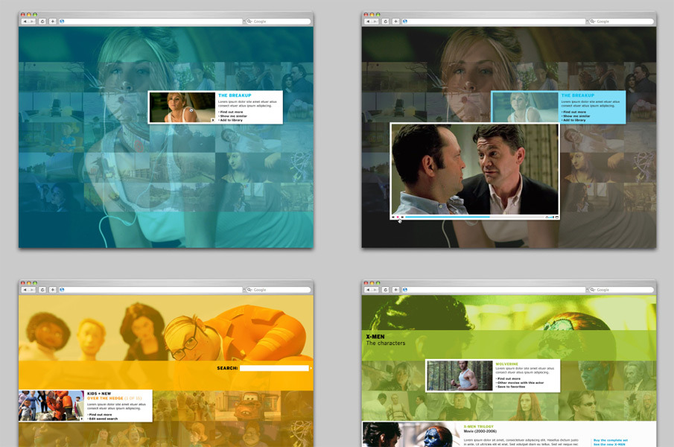Click the arrow submit button beside yellow SEARCH field
Viewport: 674px width, 447px height.
pos(311,368)
